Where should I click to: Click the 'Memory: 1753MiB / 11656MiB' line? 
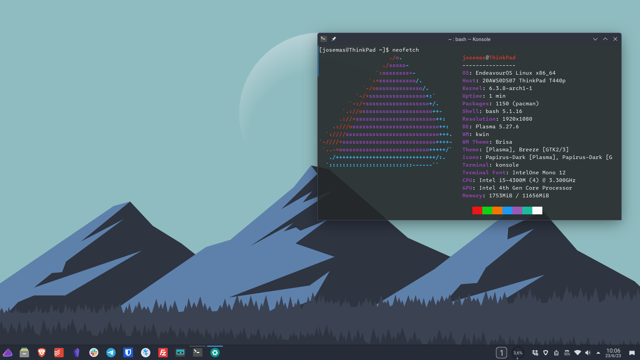click(x=505, y=196)
